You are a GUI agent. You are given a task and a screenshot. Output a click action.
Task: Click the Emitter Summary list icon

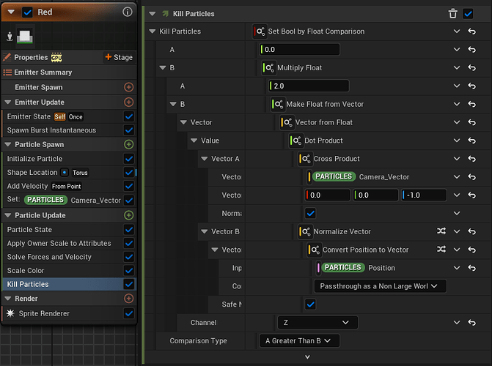tap(7, 72)
